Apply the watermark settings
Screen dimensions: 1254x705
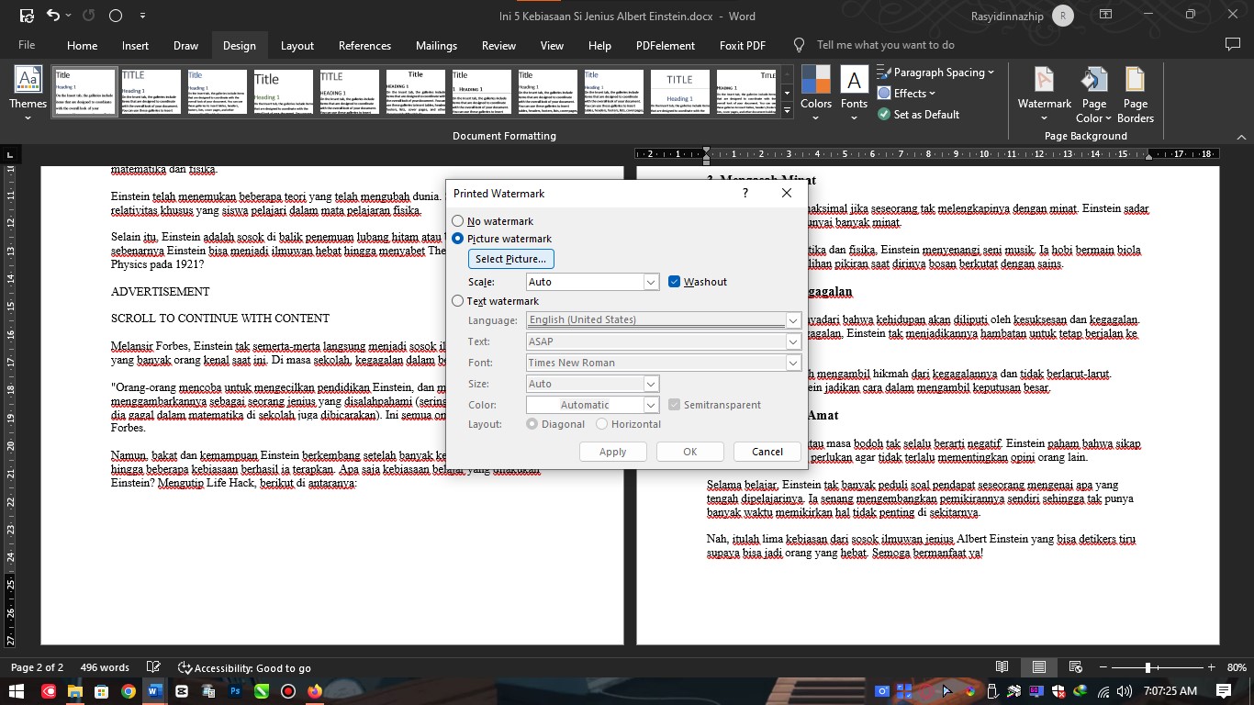click(x=612, y=451)
